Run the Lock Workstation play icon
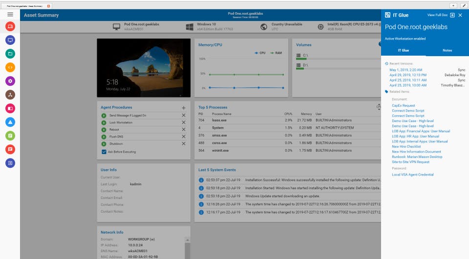 pyautogui.click(x=104, y=122)
